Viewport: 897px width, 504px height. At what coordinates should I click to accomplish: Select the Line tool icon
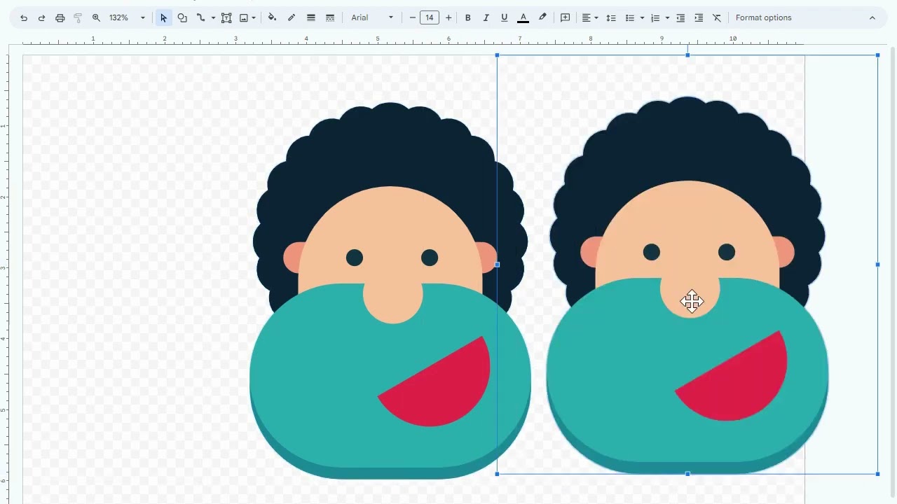pyautogui.click(x=200, y=17)
